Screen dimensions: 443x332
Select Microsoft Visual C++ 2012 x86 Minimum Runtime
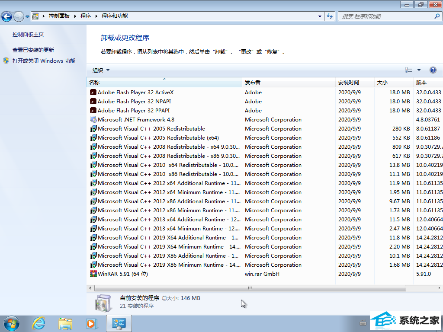pos(169,211)
